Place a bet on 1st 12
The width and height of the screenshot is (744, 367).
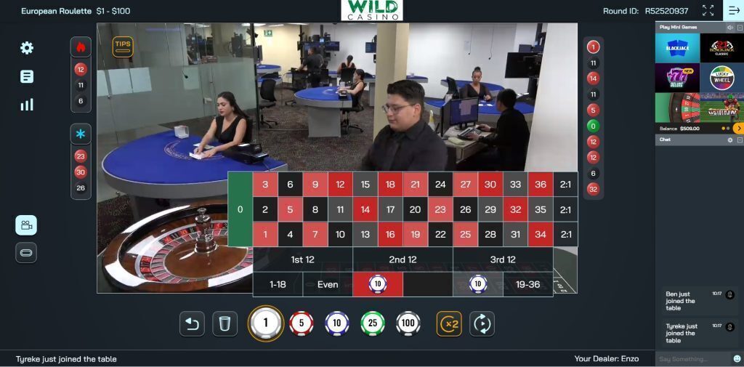coord(303,259)
